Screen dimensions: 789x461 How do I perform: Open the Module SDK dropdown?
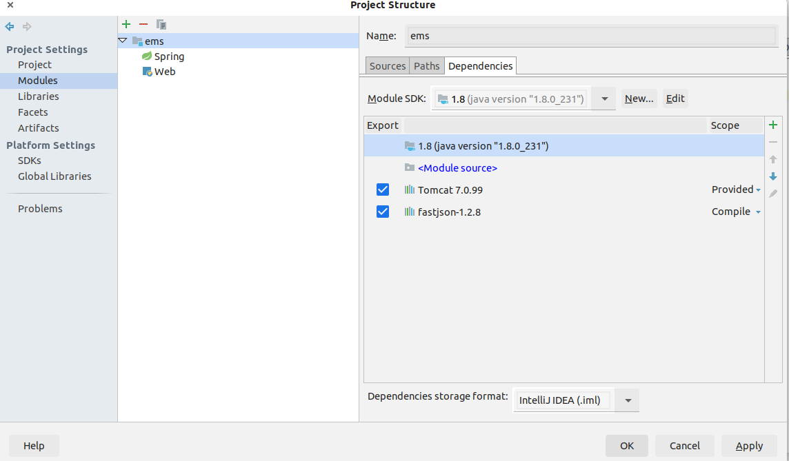(604, 99)
